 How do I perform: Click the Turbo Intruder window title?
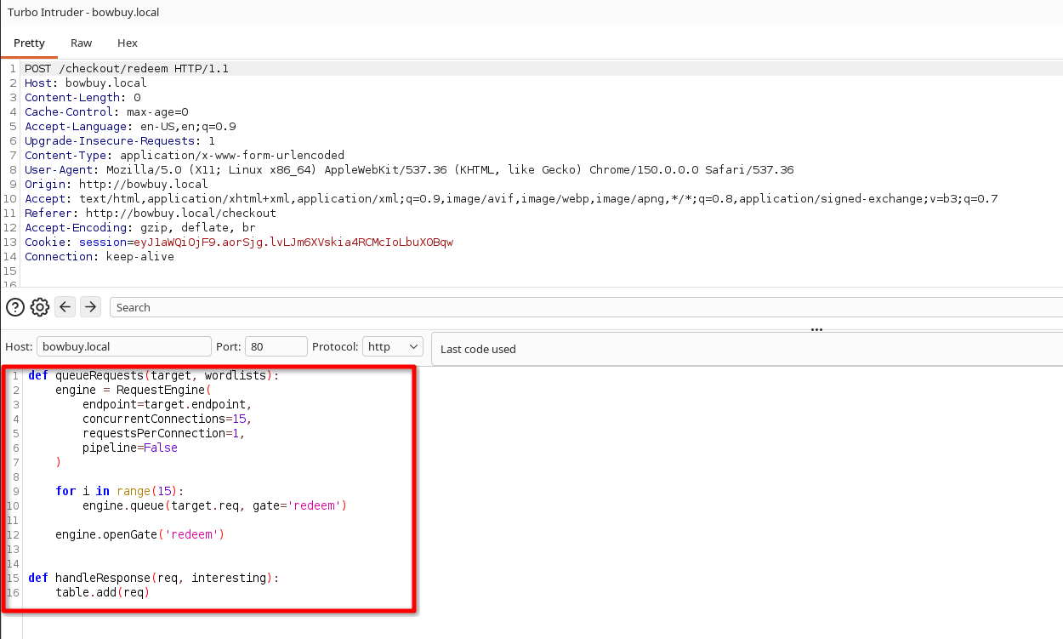83,13
